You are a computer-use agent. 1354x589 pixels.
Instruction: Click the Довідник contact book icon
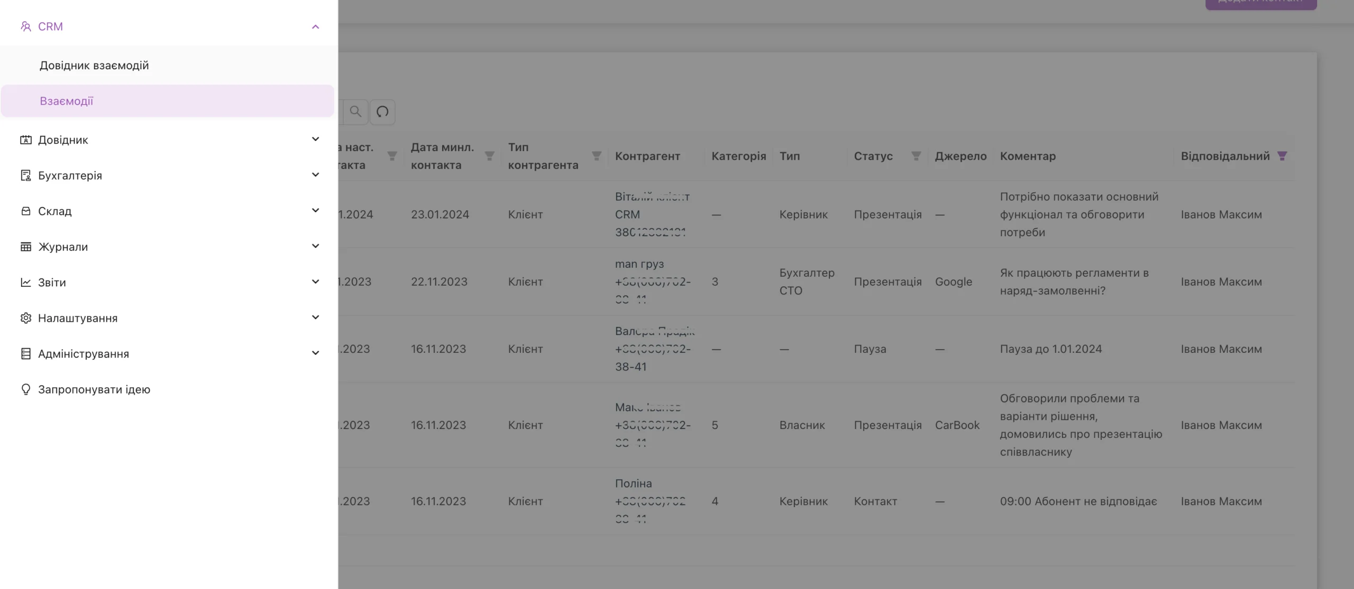click(x=25, y=140)
